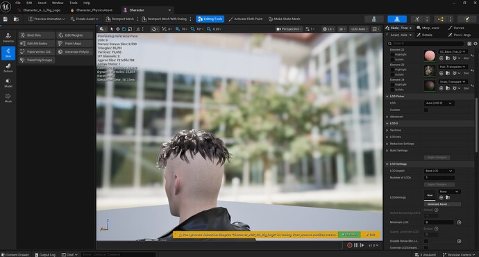Browse to Element 22 material in content browser
This screenshot has height=257, width=479.
tap(448, 58)
